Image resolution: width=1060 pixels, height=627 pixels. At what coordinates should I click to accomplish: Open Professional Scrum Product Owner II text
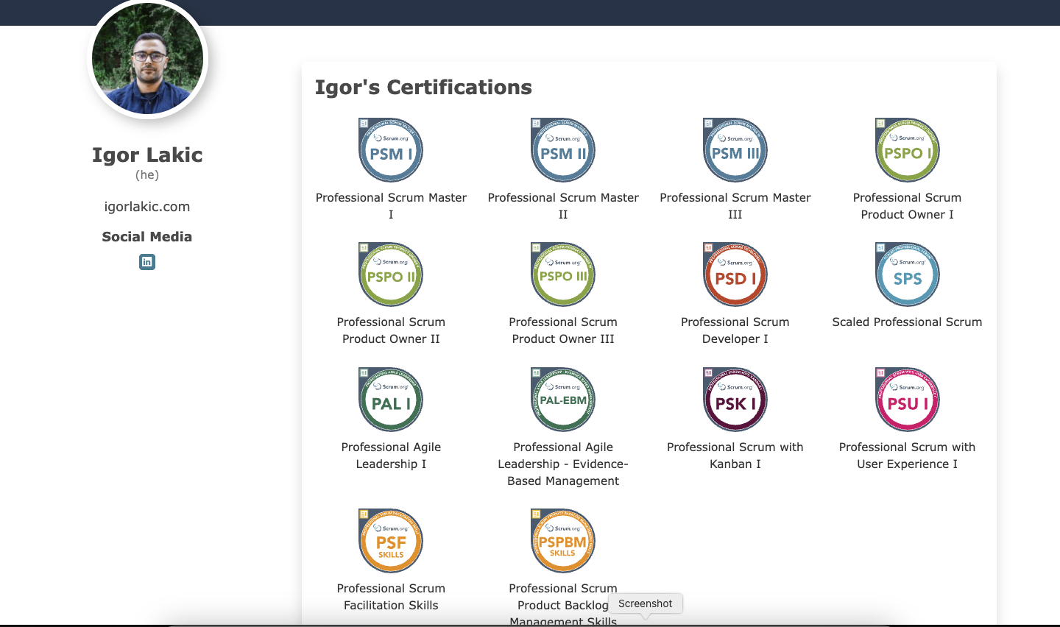click(391, 330)
